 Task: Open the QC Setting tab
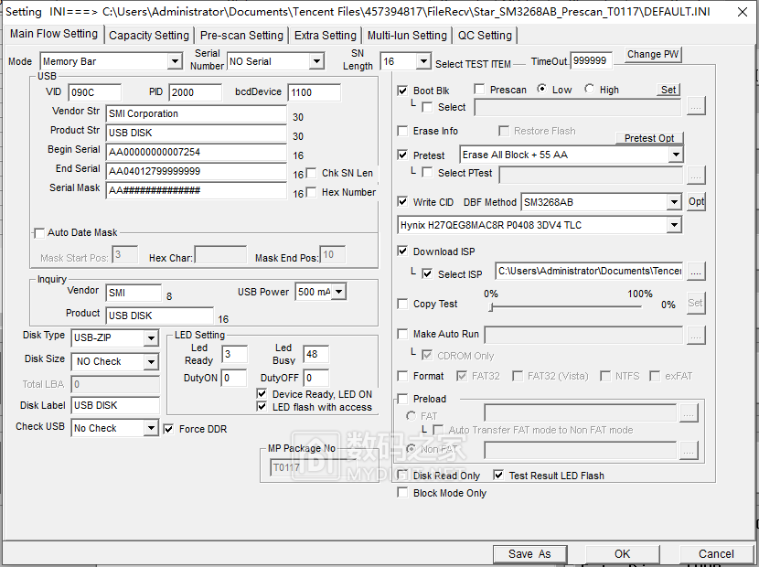click(485, 35)
